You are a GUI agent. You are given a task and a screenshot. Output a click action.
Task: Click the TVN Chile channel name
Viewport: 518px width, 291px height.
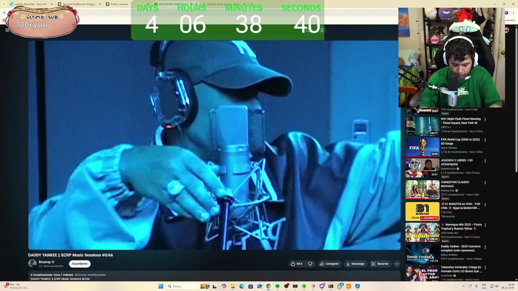[446, 212]
